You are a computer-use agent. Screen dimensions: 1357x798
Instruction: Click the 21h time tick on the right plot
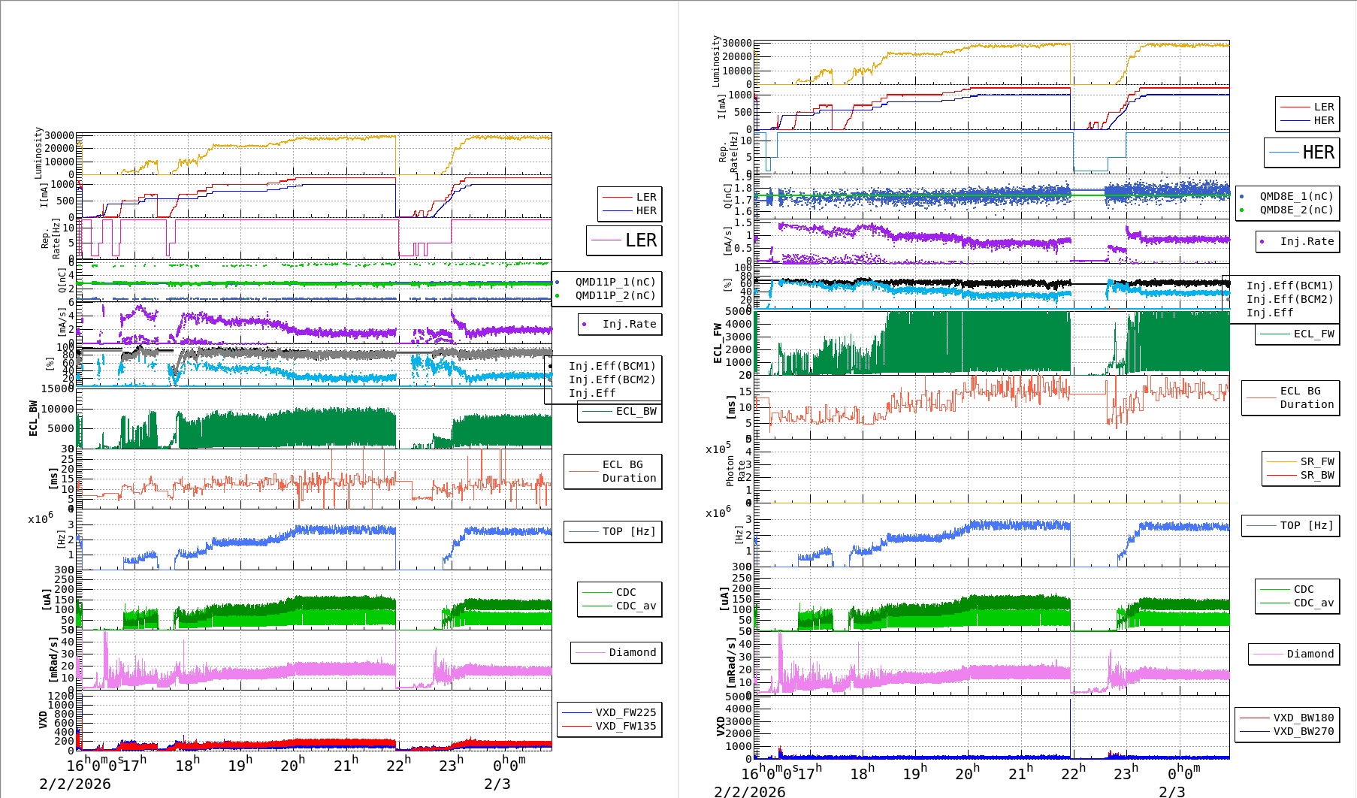1020,772
